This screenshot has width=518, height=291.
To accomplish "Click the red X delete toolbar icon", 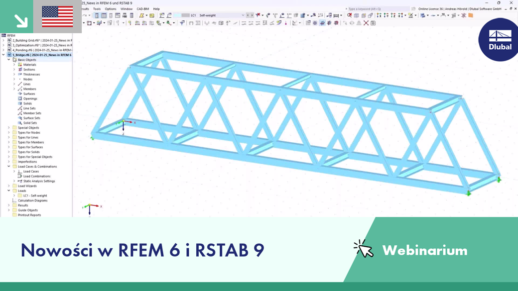I will (366, 23).
